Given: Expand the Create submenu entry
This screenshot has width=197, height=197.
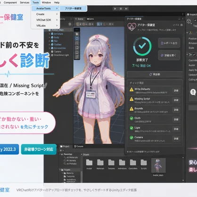Looking at the screenshot, I should click(45, 14).
